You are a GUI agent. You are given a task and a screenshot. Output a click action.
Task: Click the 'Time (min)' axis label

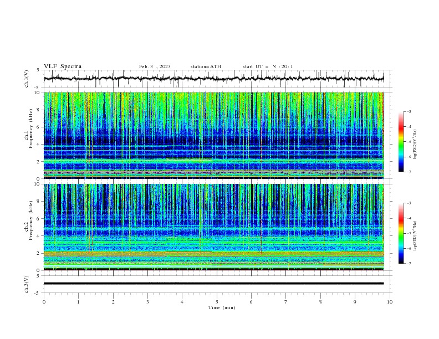point(222,307)
